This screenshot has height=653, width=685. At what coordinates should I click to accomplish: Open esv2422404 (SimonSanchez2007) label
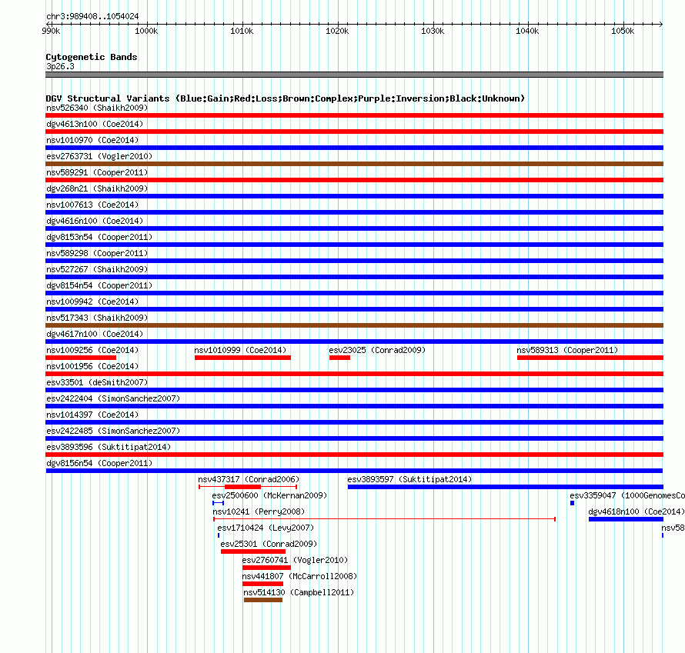tap(113, 398)
